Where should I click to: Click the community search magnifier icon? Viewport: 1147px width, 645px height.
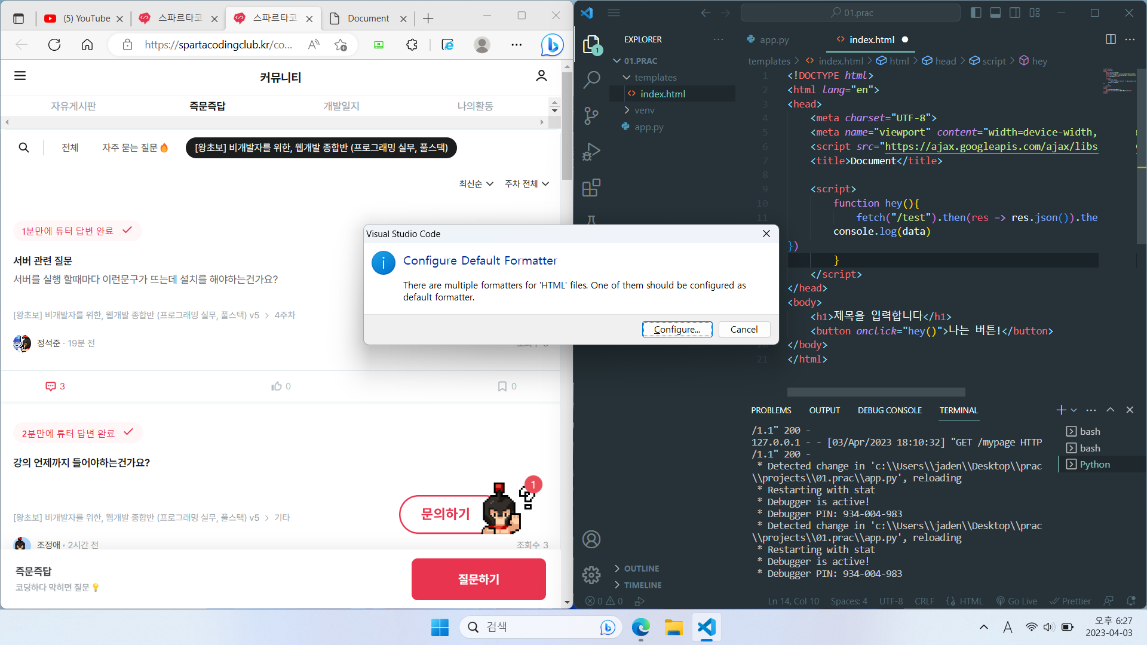click(24, 148)
